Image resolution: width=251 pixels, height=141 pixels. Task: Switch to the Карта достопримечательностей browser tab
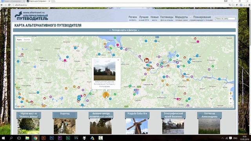pos(38,1)
